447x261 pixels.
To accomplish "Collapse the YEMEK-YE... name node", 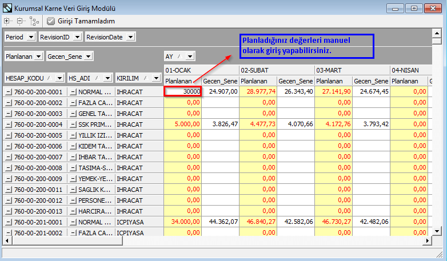I will click(x=73, y=179).
